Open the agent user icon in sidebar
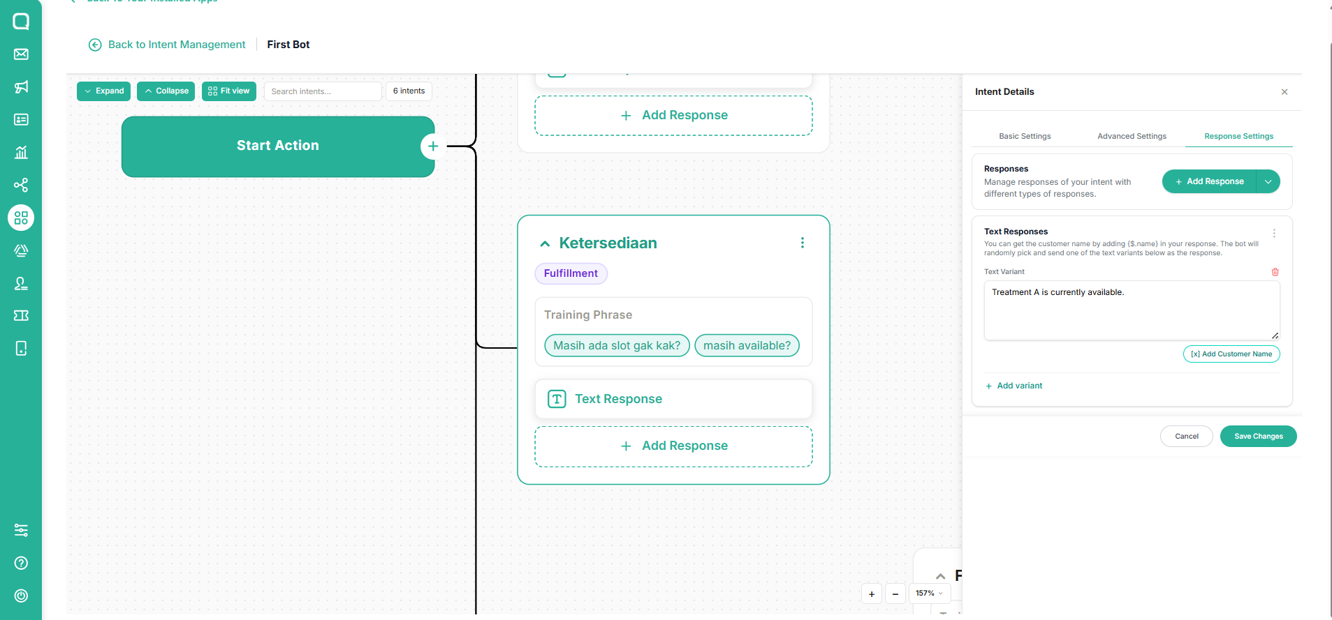Screen dimensions: 1332x620 (x=21, y=283)
